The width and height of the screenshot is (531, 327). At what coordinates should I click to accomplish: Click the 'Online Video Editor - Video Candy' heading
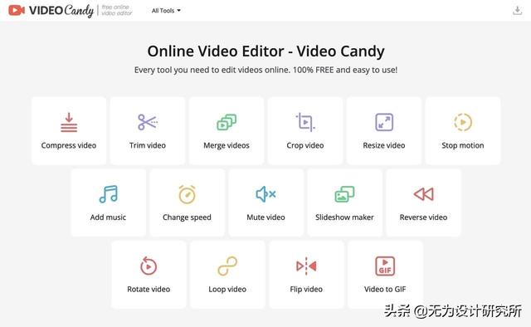click(x=265, y=51)
